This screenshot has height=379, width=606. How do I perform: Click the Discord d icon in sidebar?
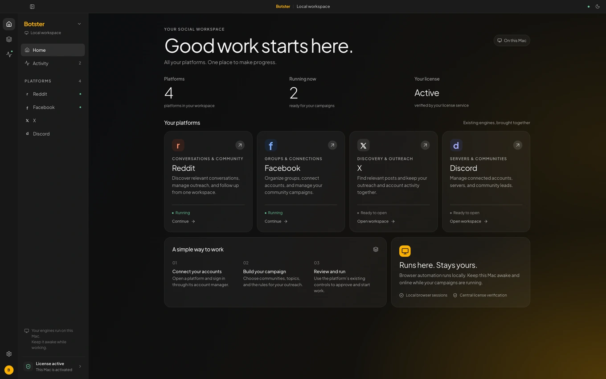point(27,134)
